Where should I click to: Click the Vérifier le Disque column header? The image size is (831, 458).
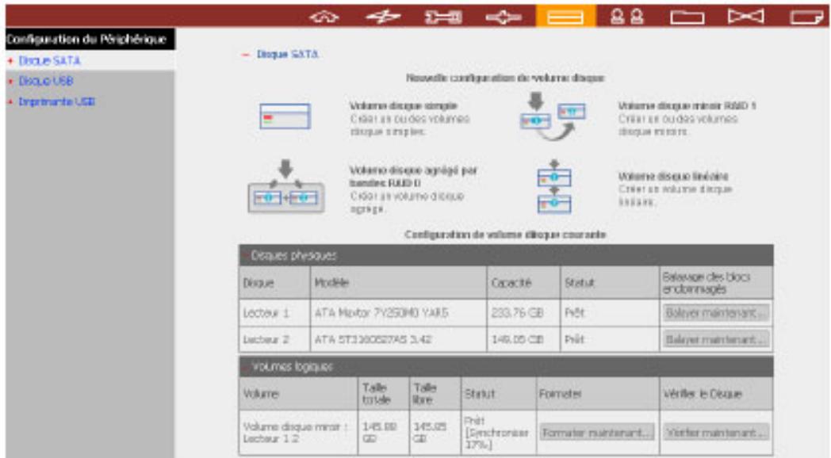coord(716,393)
